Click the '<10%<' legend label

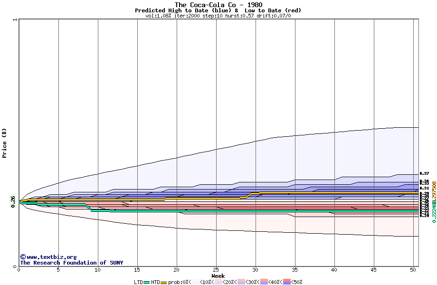(x=207, y=282)
